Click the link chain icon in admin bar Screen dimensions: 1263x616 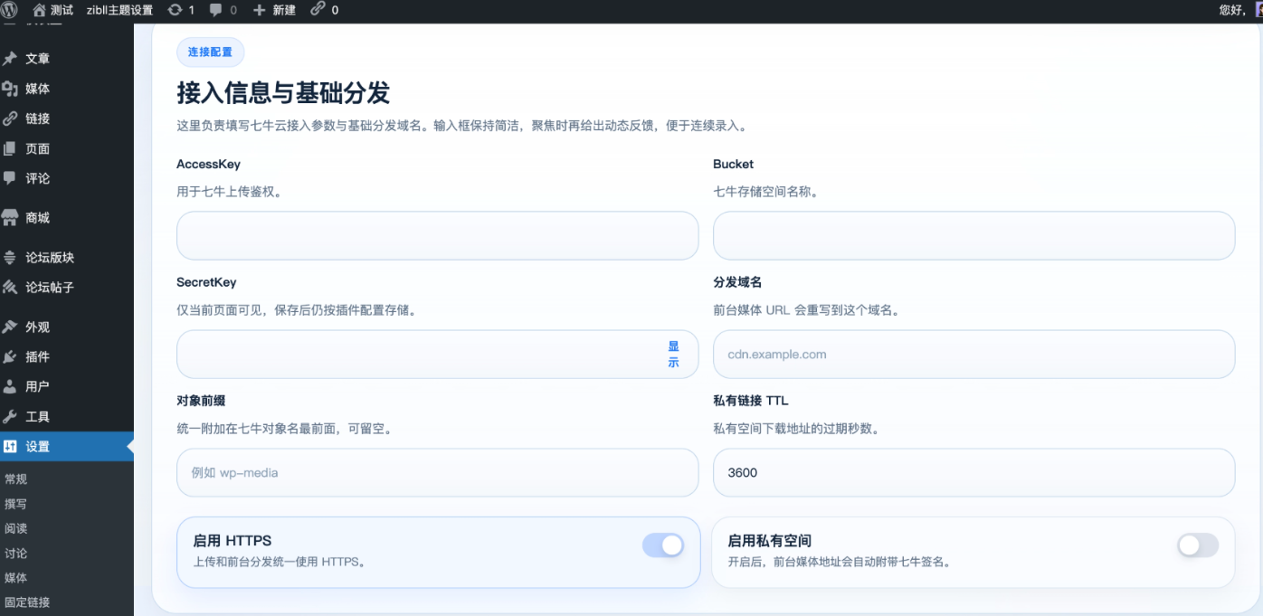pyautogui.click(x=318, y=10)
